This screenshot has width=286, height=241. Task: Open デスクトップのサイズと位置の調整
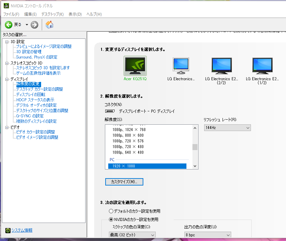pos(42,111)
